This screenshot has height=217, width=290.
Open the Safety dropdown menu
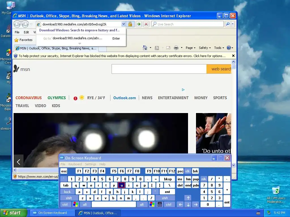205,48
